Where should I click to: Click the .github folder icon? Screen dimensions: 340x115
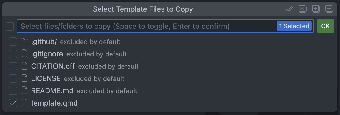25,42
